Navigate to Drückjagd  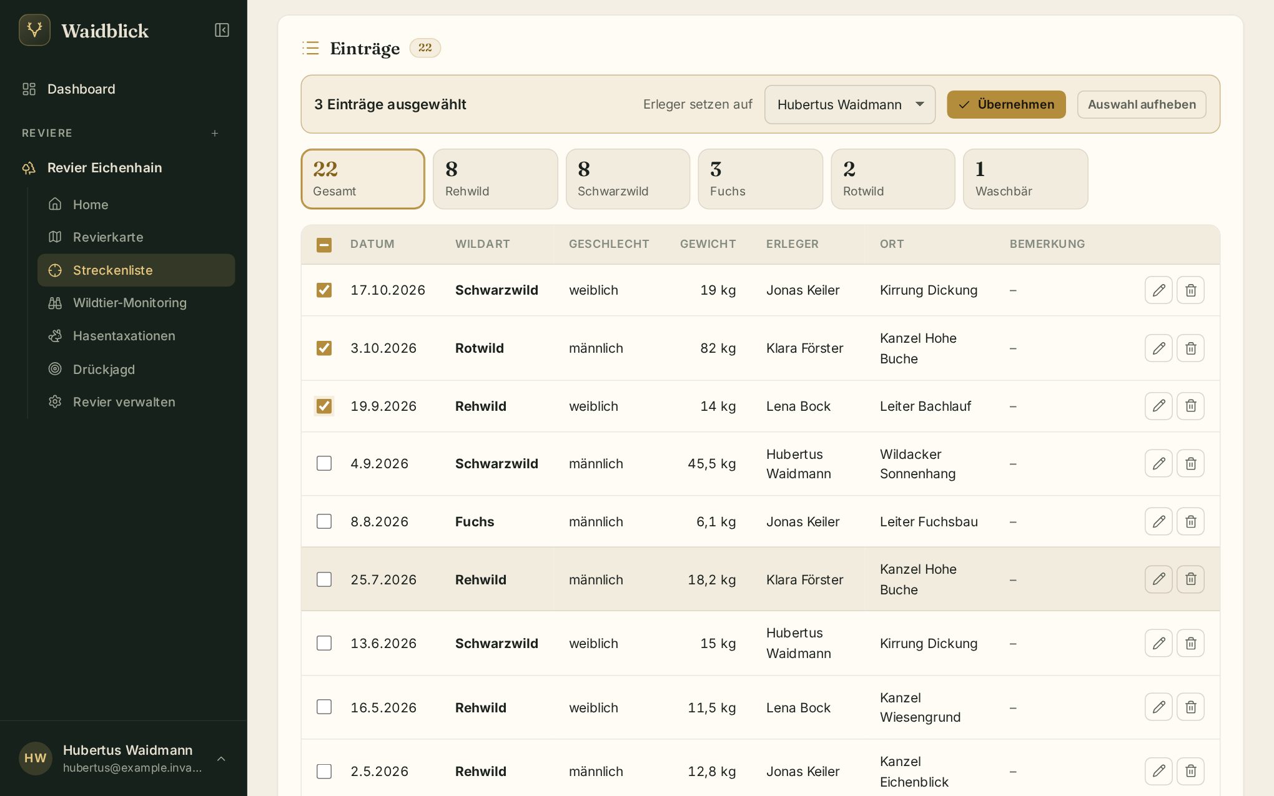136,369
